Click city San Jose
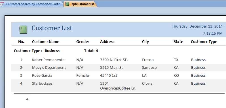 pyautogui.click(x=149, y=68)
